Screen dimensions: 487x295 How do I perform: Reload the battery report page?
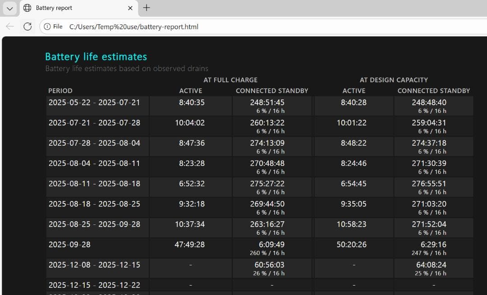(x=28, y=27)
